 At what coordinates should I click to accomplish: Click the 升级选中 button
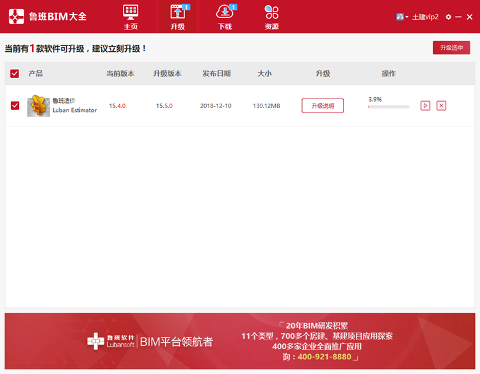(451, 48)
